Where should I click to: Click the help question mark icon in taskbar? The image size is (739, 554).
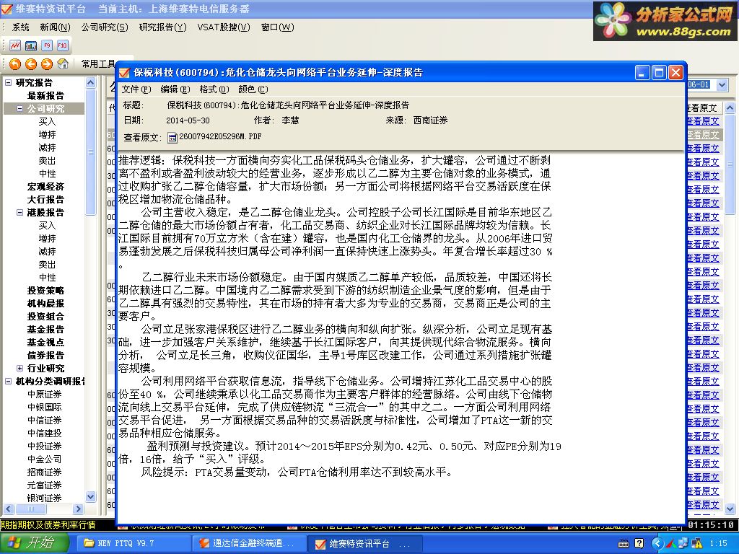[639, 544]
